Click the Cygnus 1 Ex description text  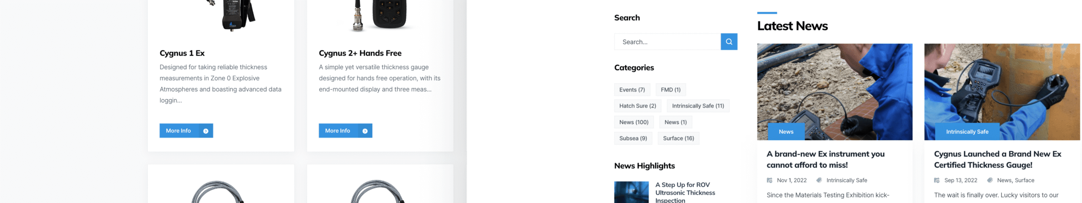point(220,84)
